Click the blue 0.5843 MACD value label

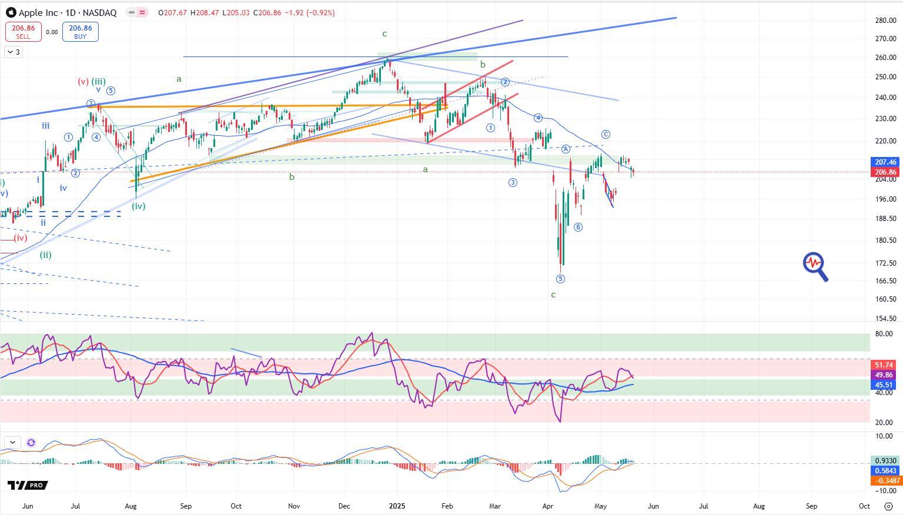[x=885, y=471]
